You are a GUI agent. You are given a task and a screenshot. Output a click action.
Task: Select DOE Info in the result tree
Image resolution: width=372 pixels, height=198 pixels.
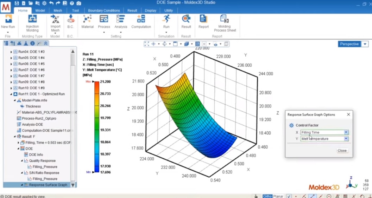36,154
